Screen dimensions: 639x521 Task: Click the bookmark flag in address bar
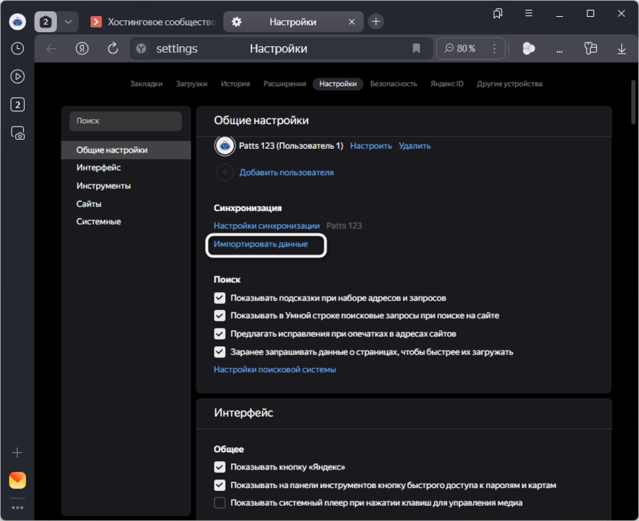point(416,48)
